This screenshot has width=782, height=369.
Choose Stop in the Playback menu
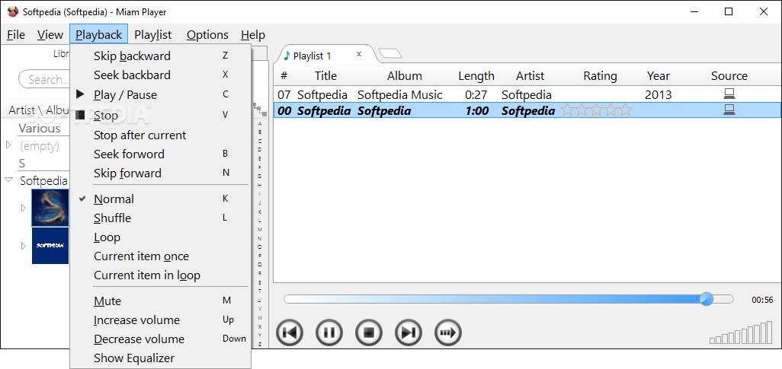point(159,116)
